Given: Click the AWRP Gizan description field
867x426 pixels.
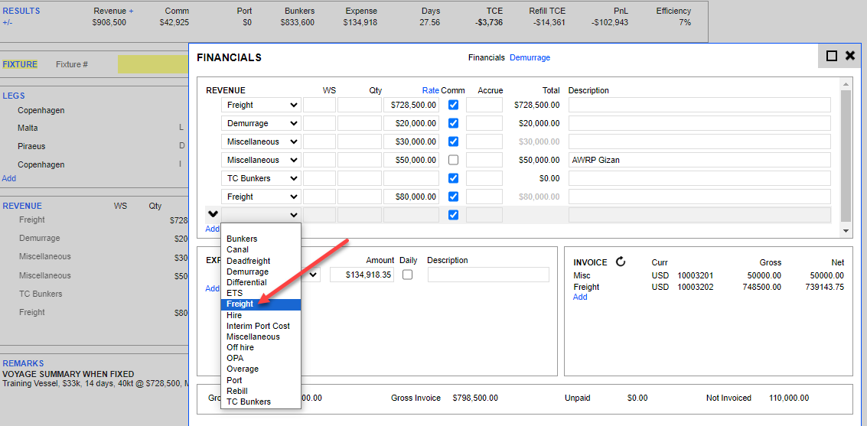Looking at the screenshot, I should click(699, 160).
